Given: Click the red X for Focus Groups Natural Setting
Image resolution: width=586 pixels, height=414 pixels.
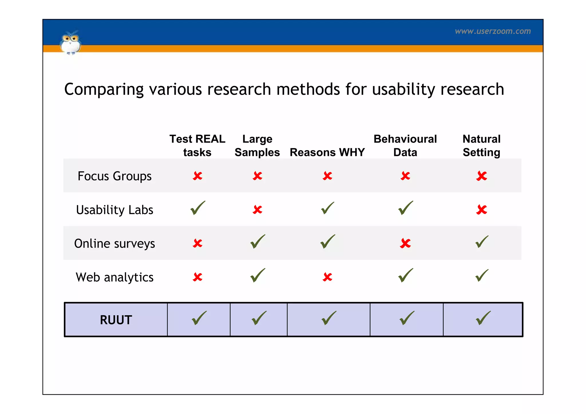Looking at the screenshot, I should tap(482, 176).
